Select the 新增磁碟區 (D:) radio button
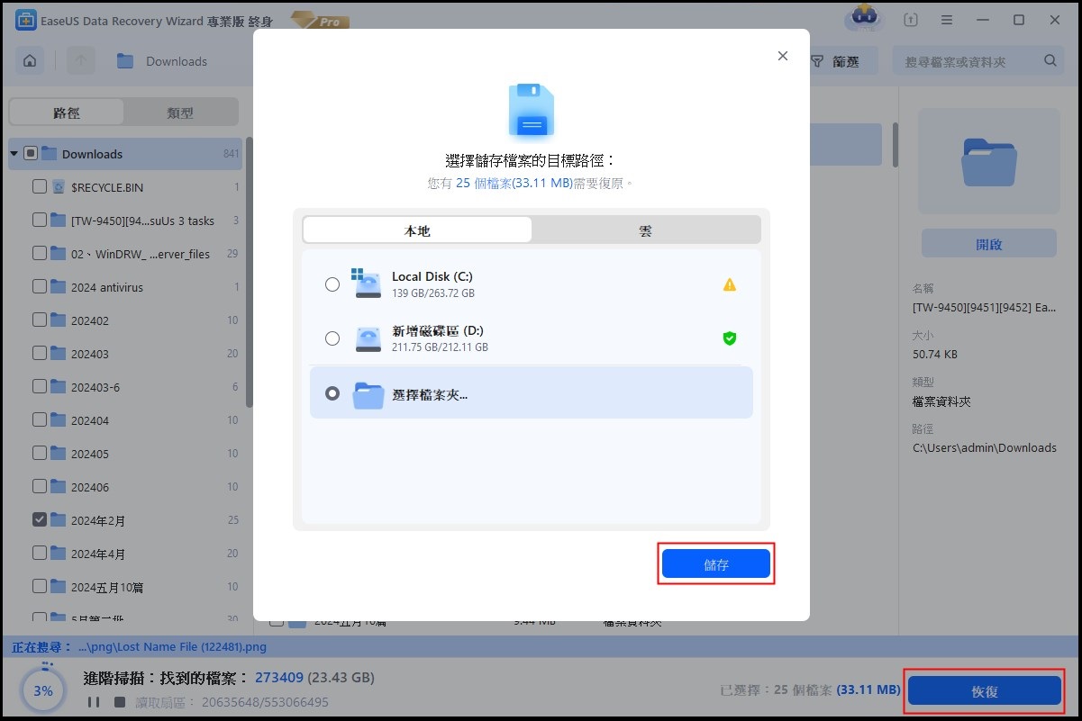The image size is (1082, 721). [x=332, y=338]
